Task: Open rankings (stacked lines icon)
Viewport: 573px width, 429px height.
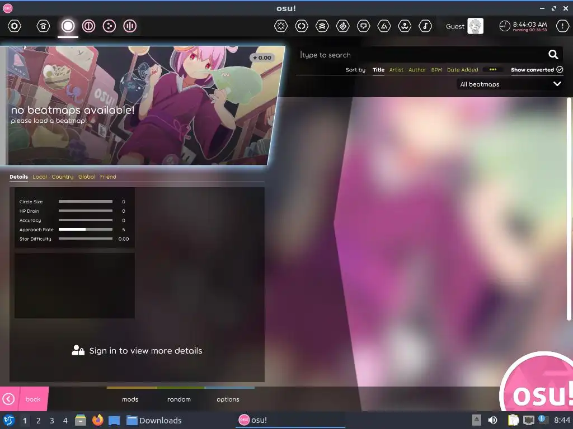Action: point(322,26)
